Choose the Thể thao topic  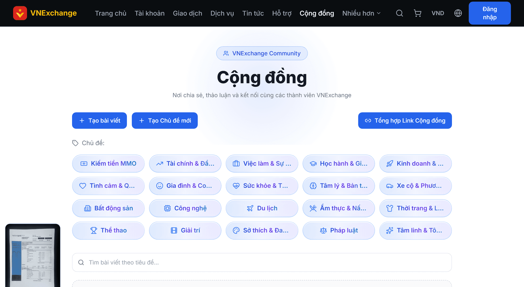point(108,230)
